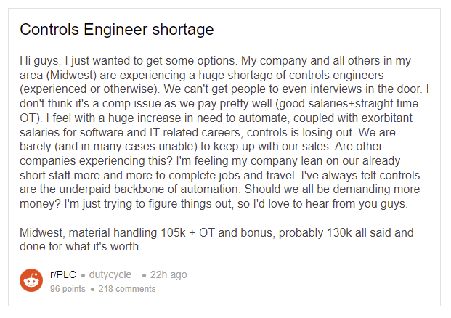The image size is (451, 318).
Task: Open the dutycycle_ user profile
Action: [113, 274]
